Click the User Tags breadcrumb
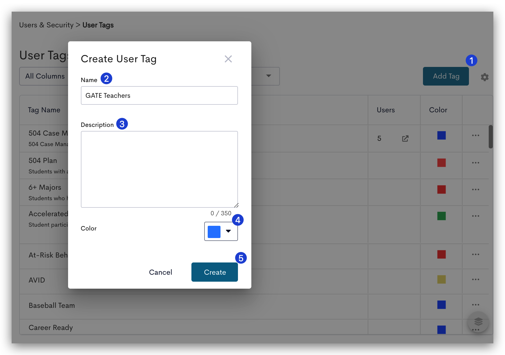Image resolution: width=505 pixels, height=355 pixels. pyautogui.click(x=98, y=25)
